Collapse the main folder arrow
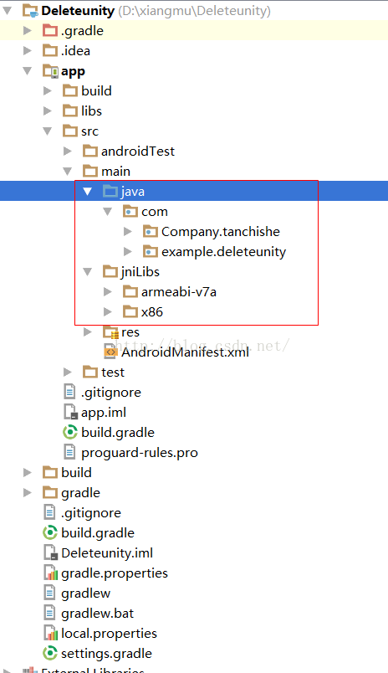This screenshot has width=388, height=673. [67, 172]
